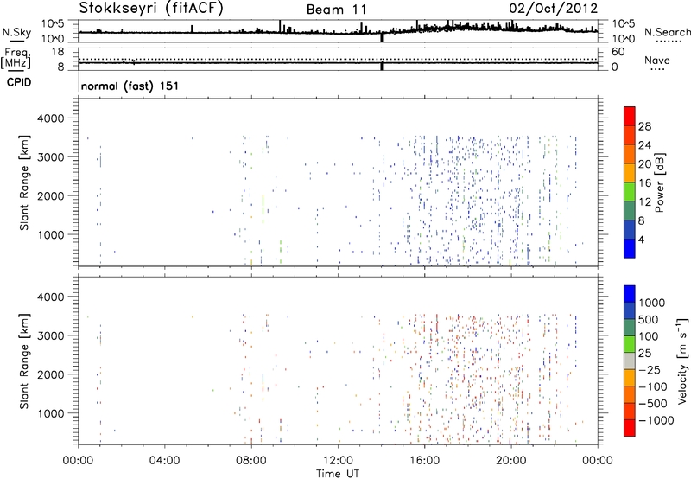The height and width of the screenshot is (479, 691).
Task: Click the 'Velocity [m s-1]' colorbar label
Action: tap(682, 361)
